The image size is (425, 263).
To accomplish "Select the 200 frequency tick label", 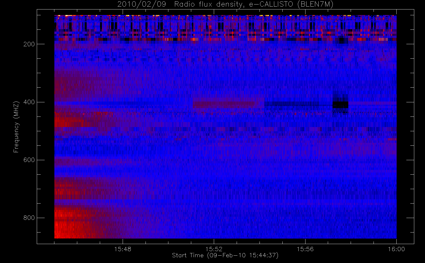I will pyautogui.click(x=29, y=44).
